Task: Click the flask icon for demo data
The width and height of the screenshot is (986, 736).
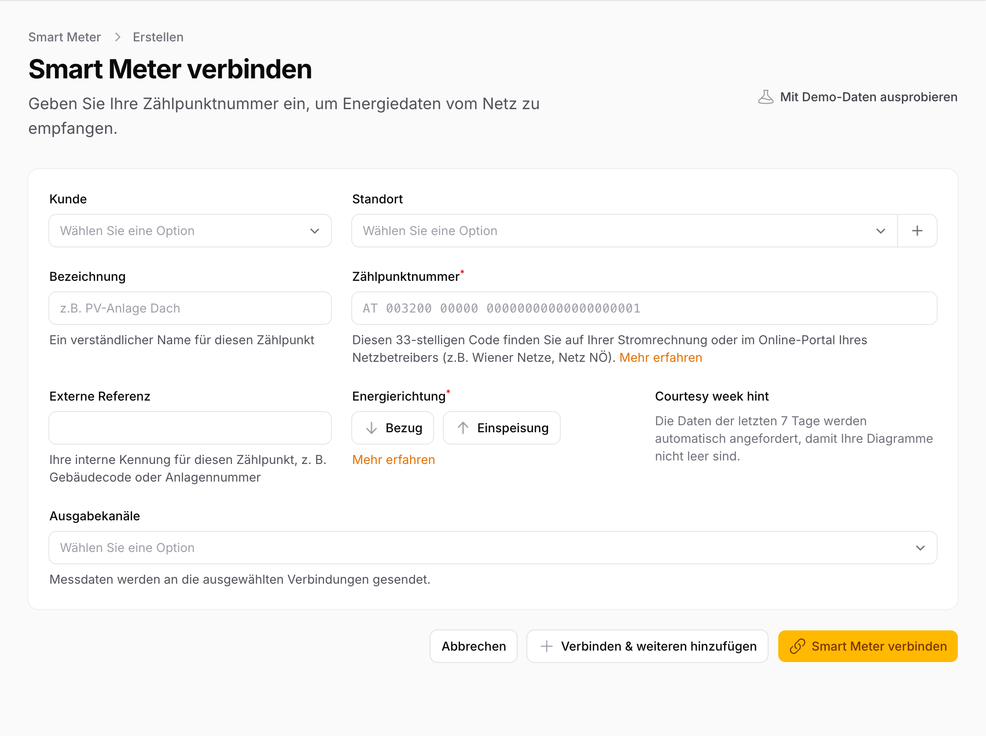Action: click(x=765, y=97)
